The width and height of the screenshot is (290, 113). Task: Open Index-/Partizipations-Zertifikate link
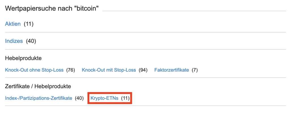tap(39, 98)
